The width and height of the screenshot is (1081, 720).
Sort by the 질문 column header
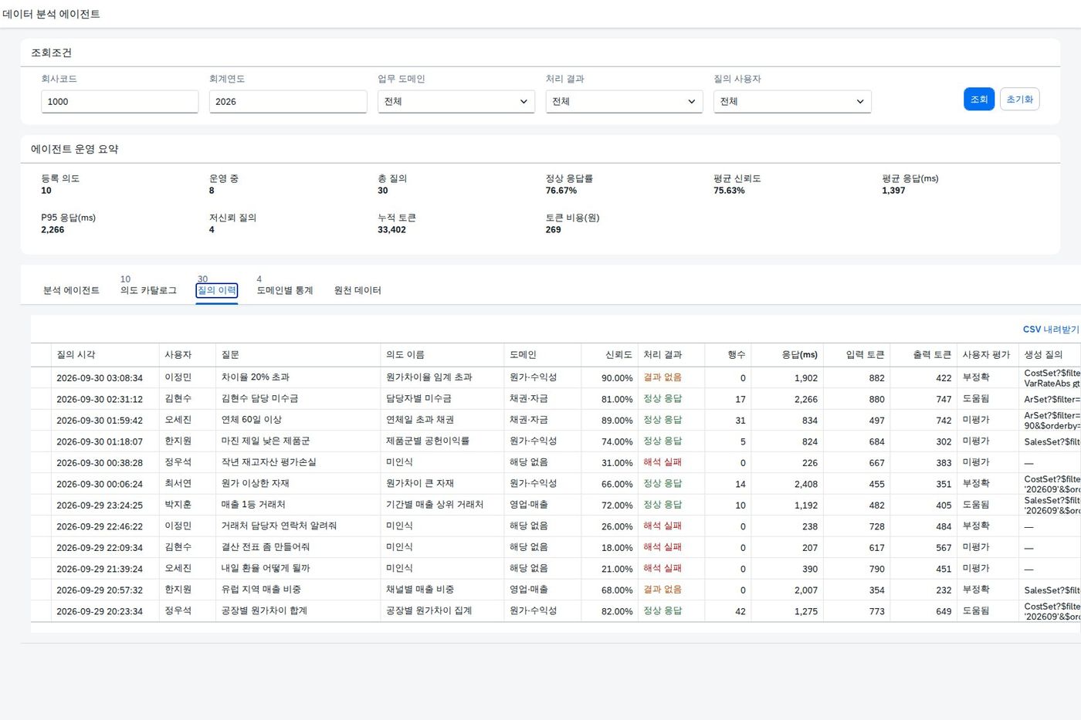(298, 355)
